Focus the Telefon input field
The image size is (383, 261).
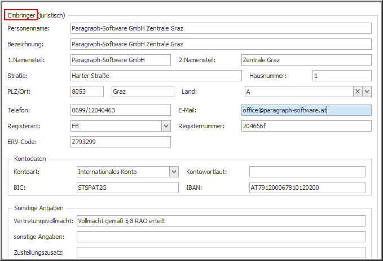(121, 110)
